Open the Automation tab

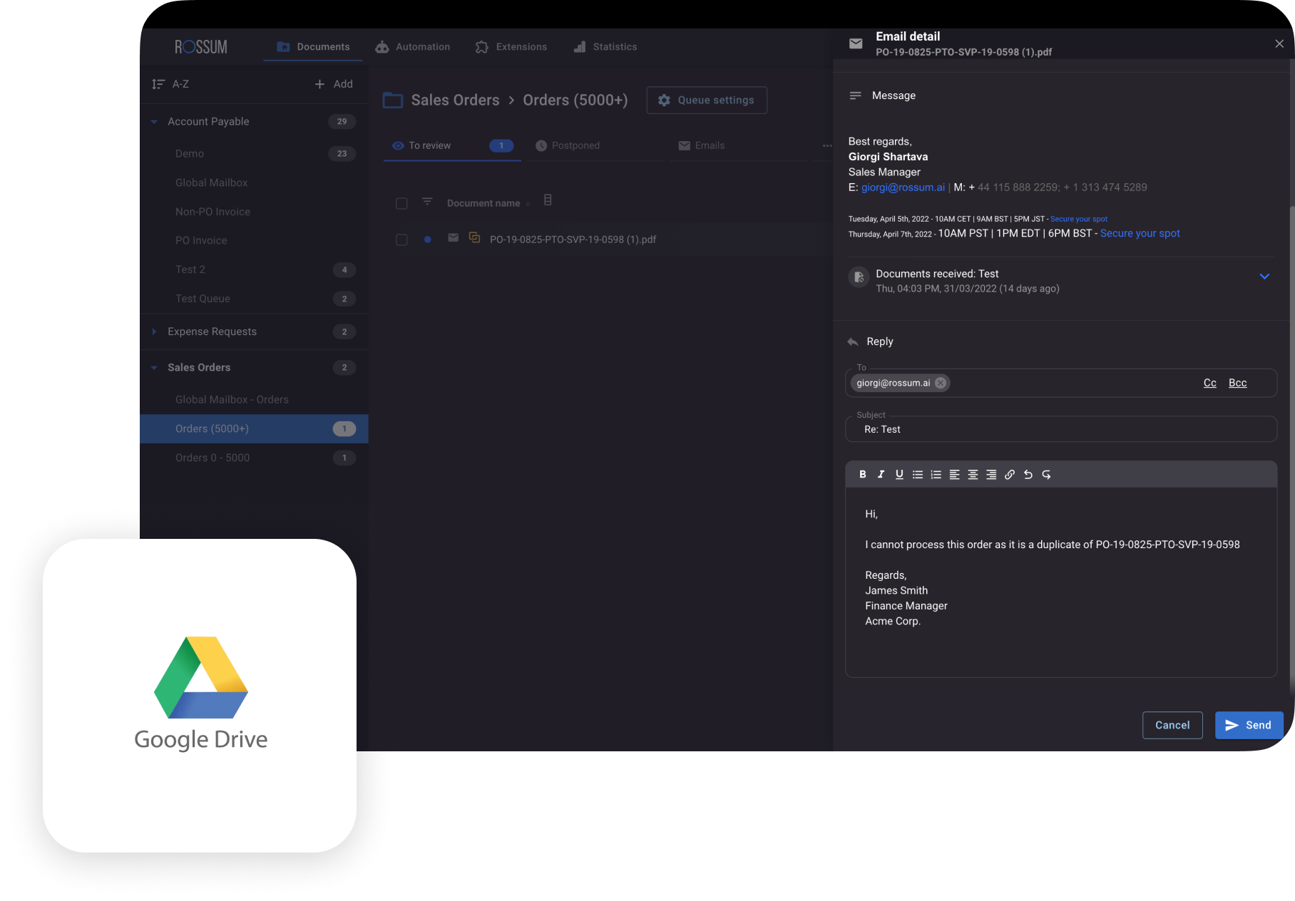click(413, 47)
